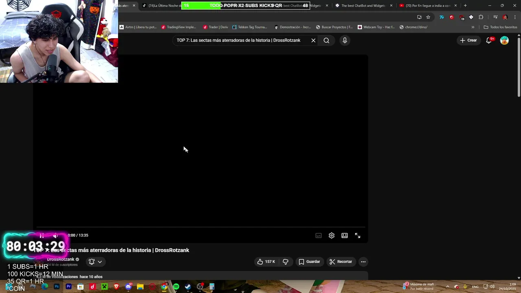
Task: Open Discord from taskbar
Action: tap(128, 286)
